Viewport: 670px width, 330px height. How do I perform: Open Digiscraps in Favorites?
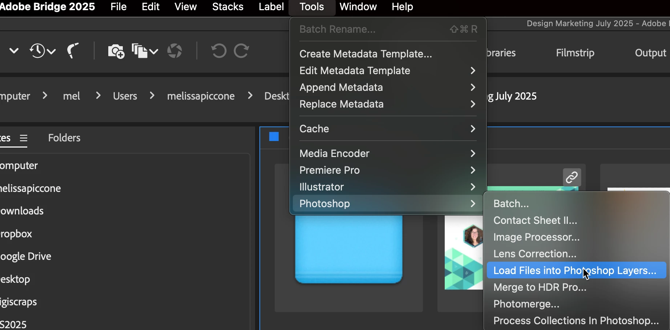click(x=19, y=302)
